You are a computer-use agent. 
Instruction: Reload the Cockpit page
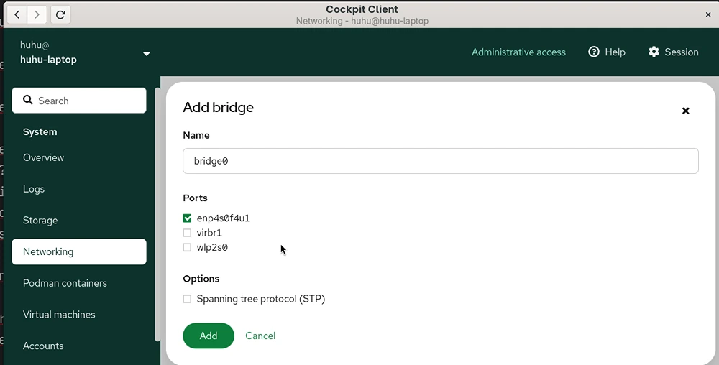(x=60, y=14)
